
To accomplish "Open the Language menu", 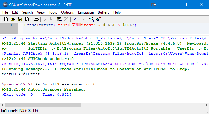I will point(86,12).
